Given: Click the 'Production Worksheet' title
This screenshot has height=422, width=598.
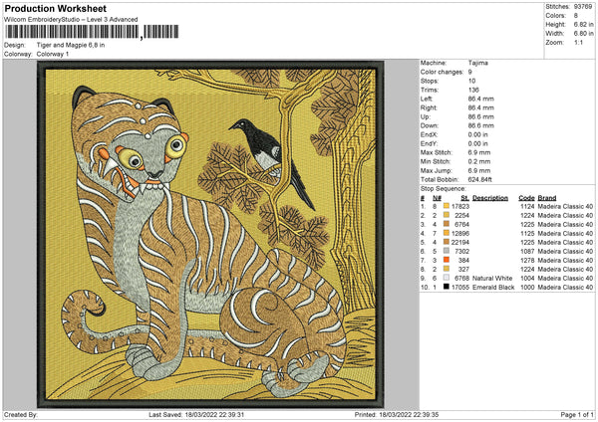Looking at the screenshot, I should [55, 8].
